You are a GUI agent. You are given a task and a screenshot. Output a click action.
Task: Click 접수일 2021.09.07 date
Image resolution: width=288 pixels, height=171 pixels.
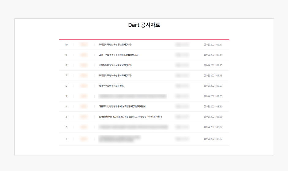click(x=213, y=86)
